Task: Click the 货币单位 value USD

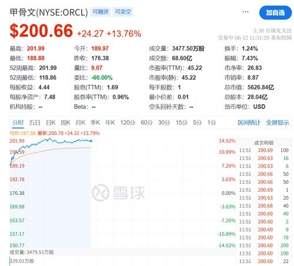Action: 259,107
